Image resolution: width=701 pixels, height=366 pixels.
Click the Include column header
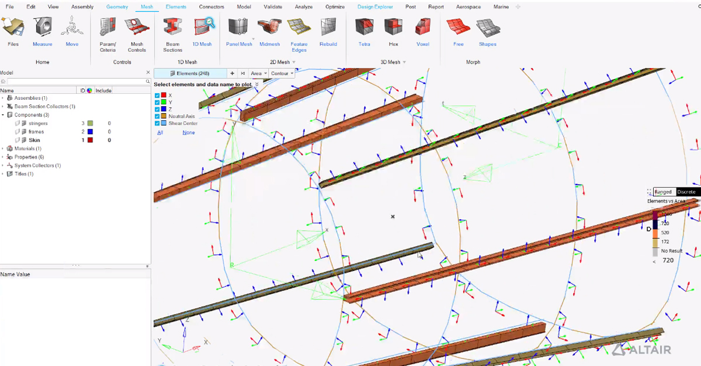[x=103, y=90]
